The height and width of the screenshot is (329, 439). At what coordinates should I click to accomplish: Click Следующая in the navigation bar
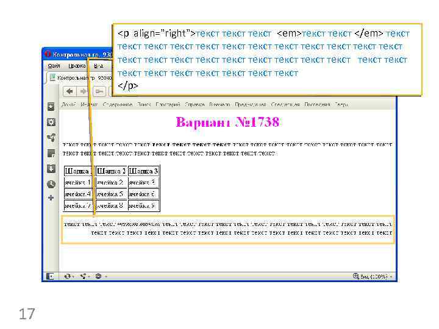point(285,104)
